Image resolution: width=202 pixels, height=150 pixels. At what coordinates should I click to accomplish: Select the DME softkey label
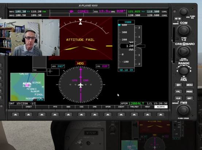click(x=95, y=107)
